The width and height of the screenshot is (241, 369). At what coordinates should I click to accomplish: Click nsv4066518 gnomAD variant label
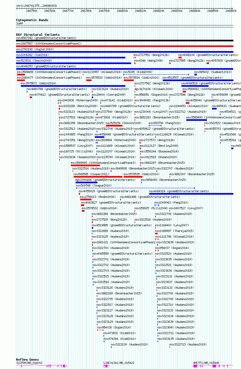(x=211, y=83)
